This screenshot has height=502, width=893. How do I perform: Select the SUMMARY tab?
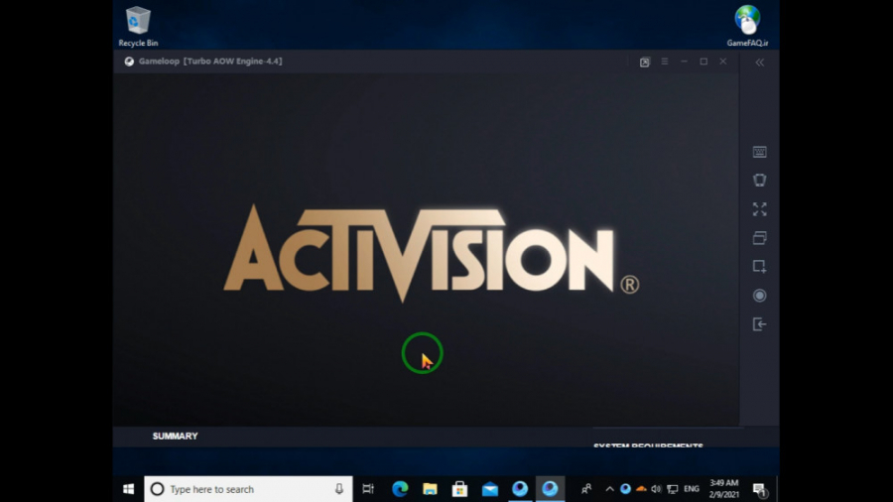pos(175,436)
